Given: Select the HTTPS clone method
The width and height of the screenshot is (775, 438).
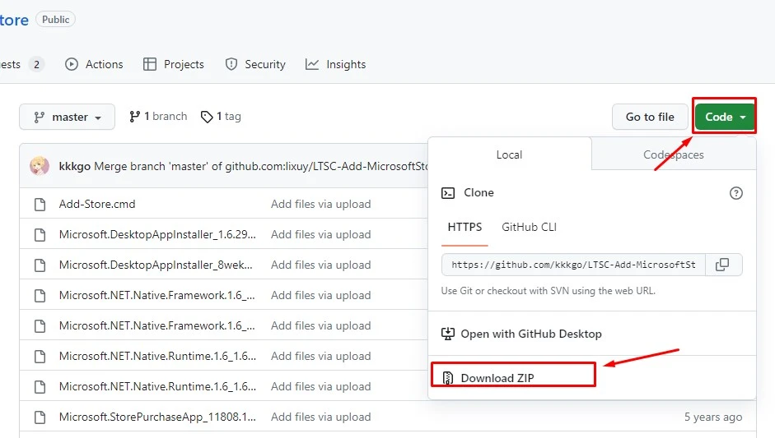Looking at the screenshot, I should tap(465, 227).
